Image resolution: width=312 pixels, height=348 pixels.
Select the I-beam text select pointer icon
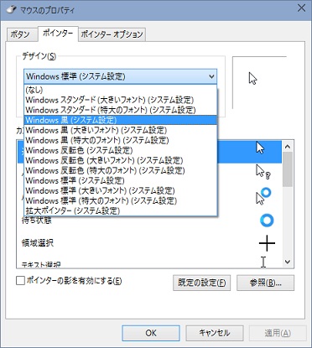pos(263,262)
